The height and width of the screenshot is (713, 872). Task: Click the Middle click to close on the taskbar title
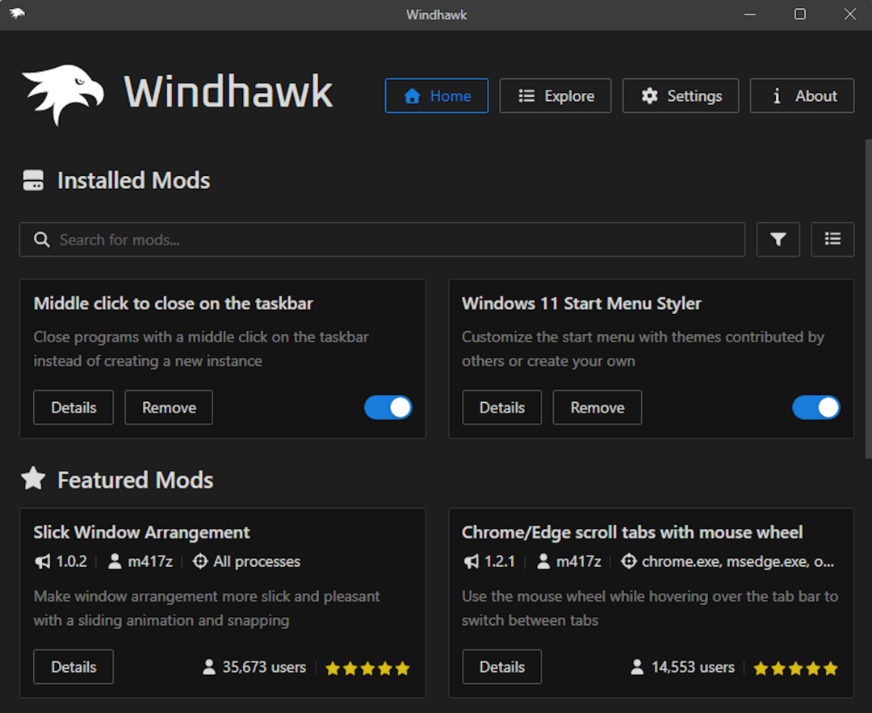(173, 304)
